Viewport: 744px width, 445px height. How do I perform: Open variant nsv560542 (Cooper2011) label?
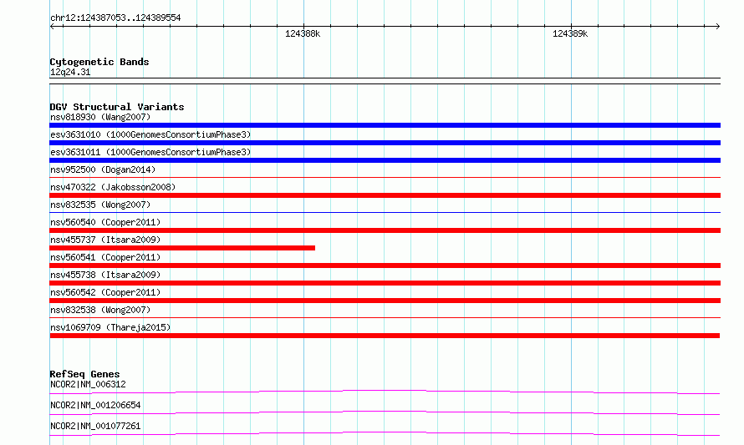click(105, 292)
